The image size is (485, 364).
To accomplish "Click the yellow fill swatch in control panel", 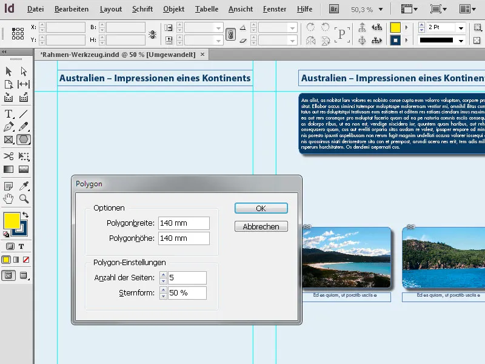I will 395,27.
